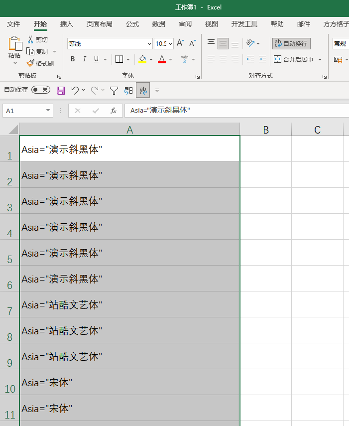Click the Cut scissors icon
The image size is (349, 426).
pyautogui.click(x=30, y=40)
